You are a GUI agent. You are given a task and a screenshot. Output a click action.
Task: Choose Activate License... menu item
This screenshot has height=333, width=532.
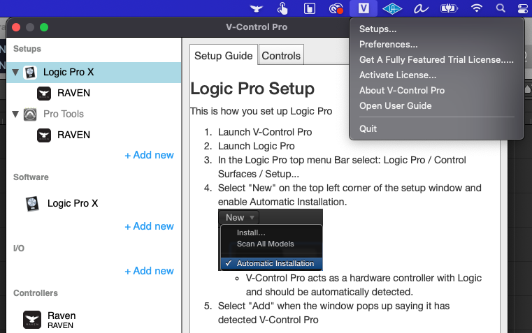(398, 75)
